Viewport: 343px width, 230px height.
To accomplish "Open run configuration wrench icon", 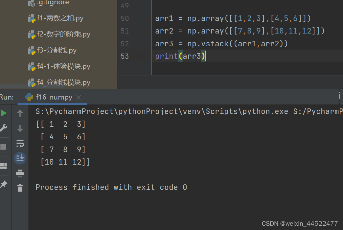I will coord(4,128).
